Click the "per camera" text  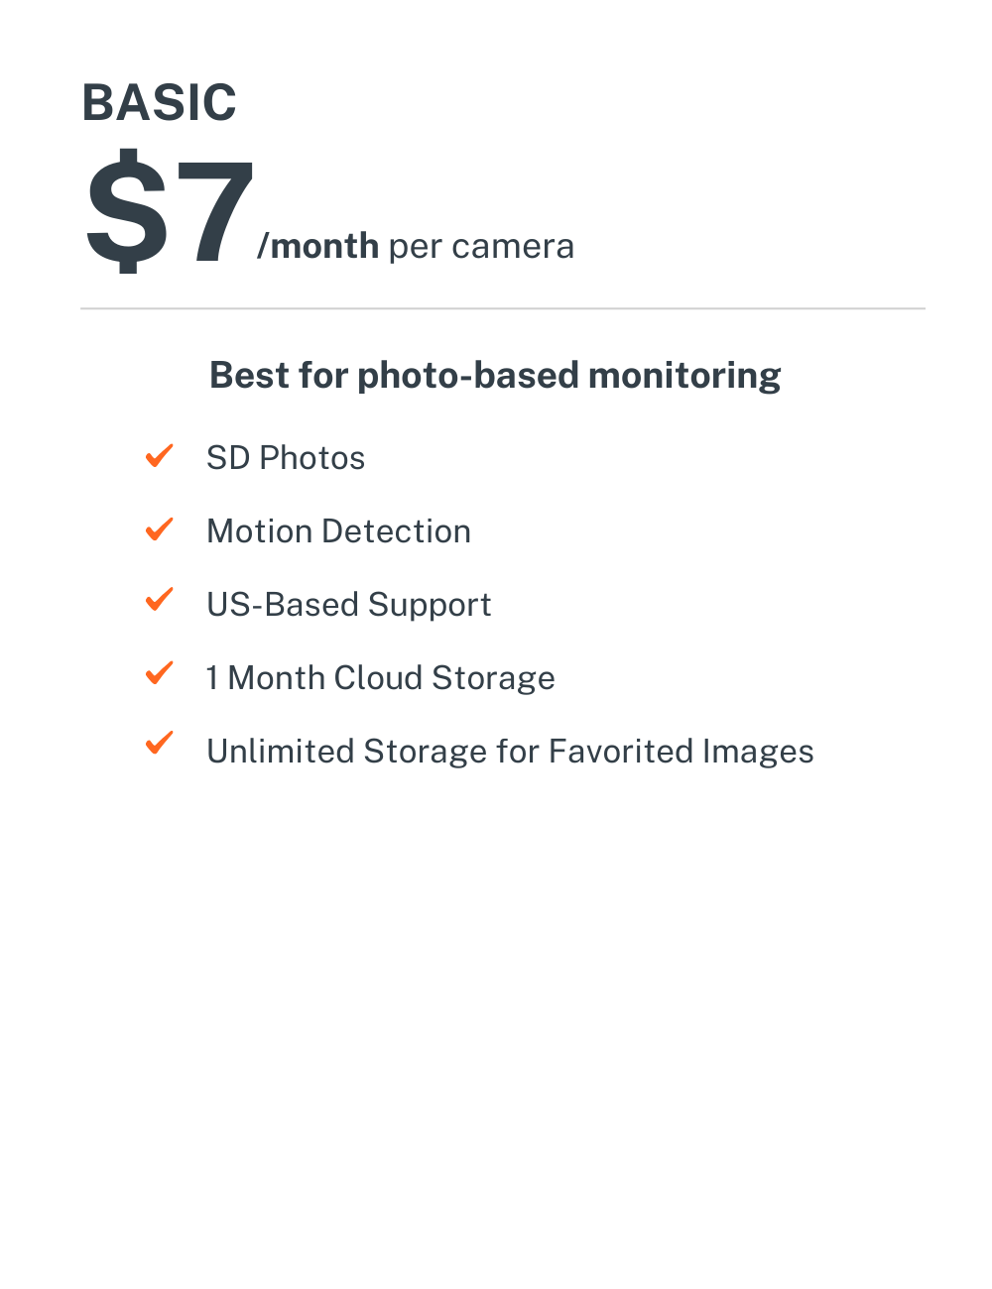tap(481, 246)
